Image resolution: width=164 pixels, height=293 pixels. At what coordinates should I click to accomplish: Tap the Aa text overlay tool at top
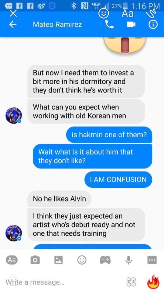(128, 13)
